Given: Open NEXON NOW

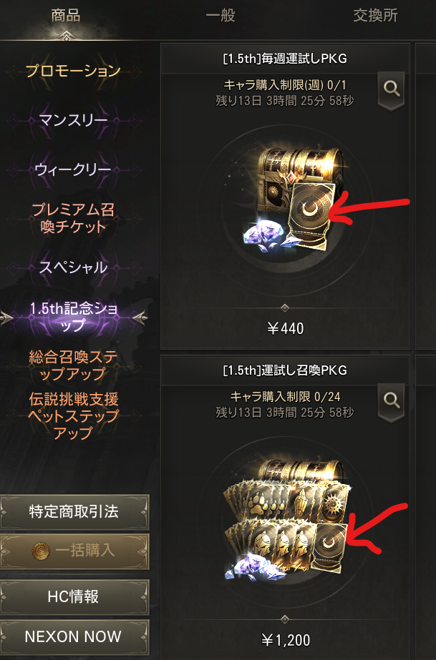Looking at the screenshot, I should coord(74,636).
